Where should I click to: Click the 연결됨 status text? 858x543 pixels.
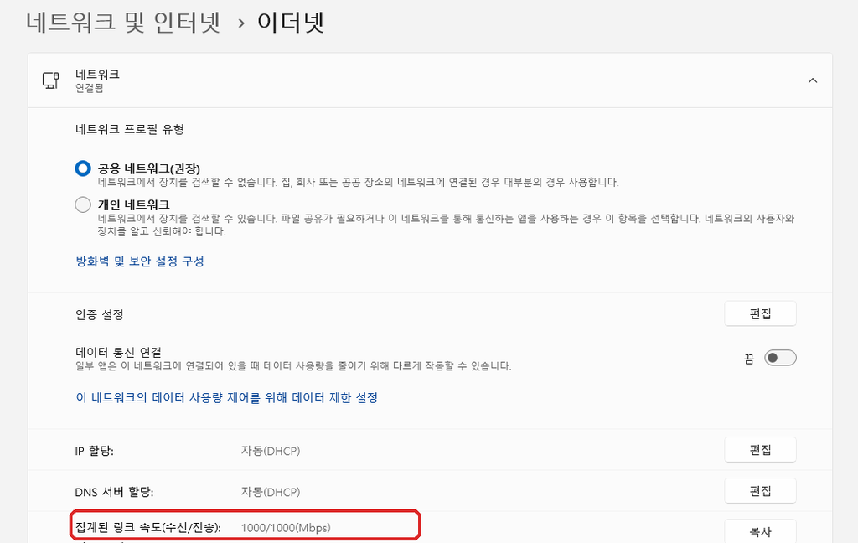tap(89, 88)
